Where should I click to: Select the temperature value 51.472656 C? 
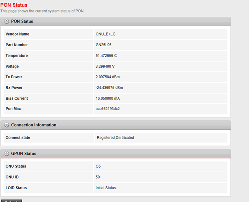pos(106,56)
